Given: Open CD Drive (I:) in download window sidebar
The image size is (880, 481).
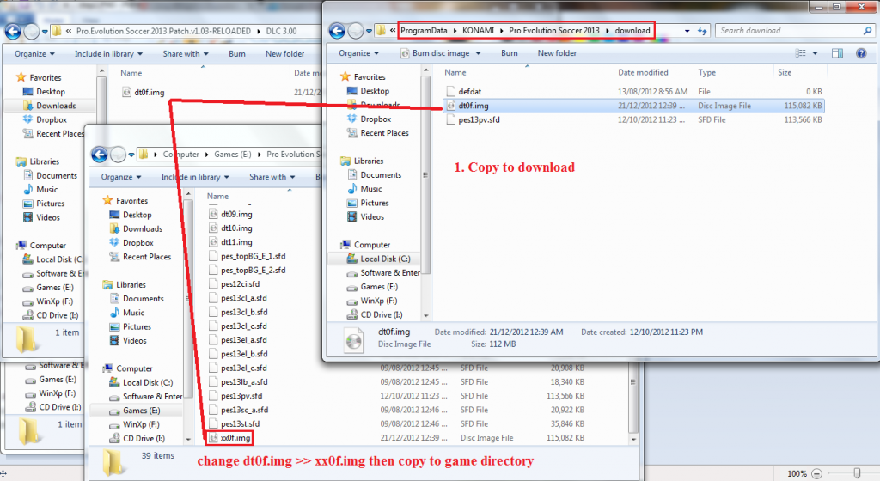Looking at the screenshot, I should pyautogui.click(x=375, y=314).
